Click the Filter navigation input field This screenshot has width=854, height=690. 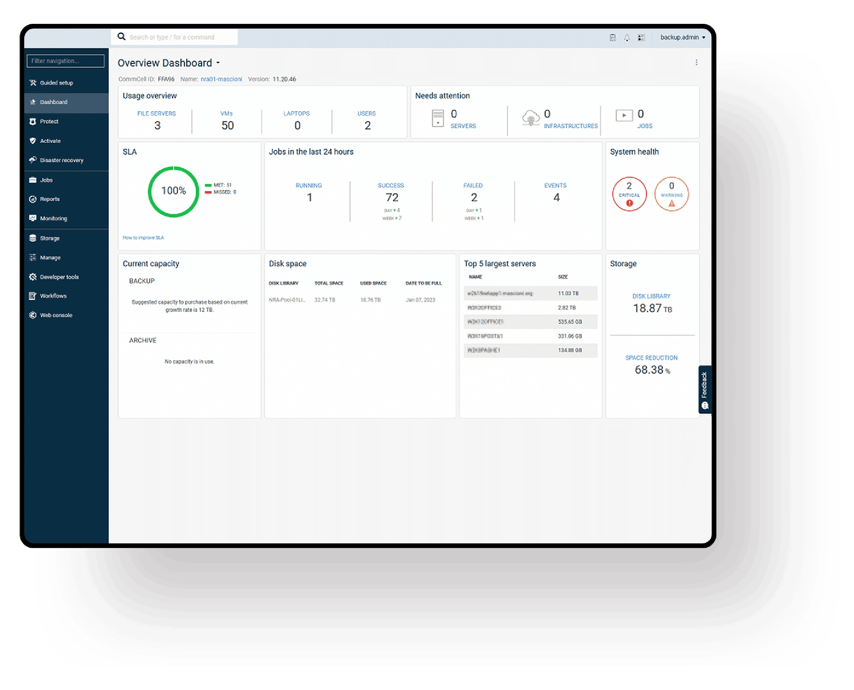click(x=66, y=61)
